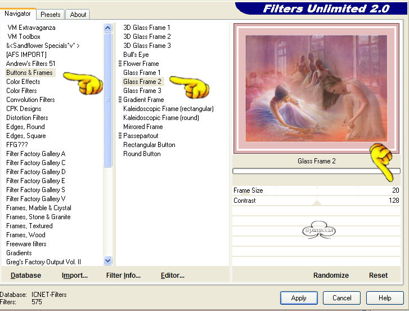
Task: Choose 3D Glass Frame 3 filter
Action: (x=147, y=46)
